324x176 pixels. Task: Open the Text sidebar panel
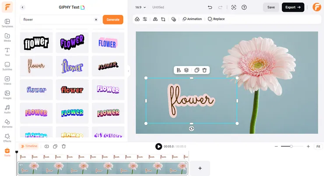(7, 52)
